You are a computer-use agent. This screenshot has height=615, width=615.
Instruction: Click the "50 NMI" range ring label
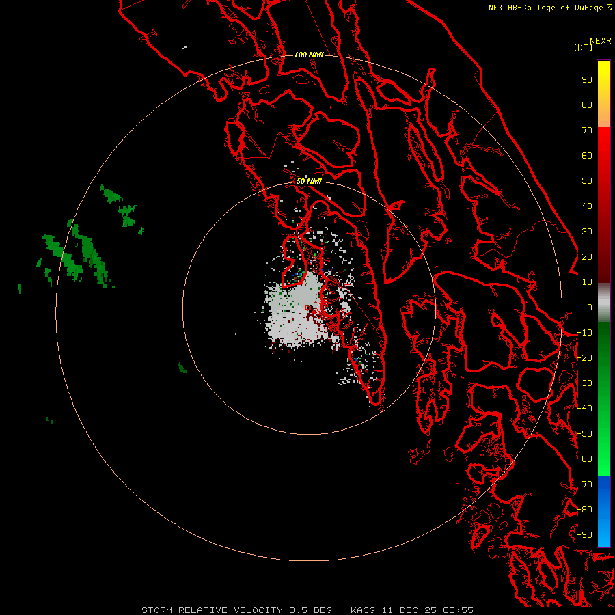point(309,181)
